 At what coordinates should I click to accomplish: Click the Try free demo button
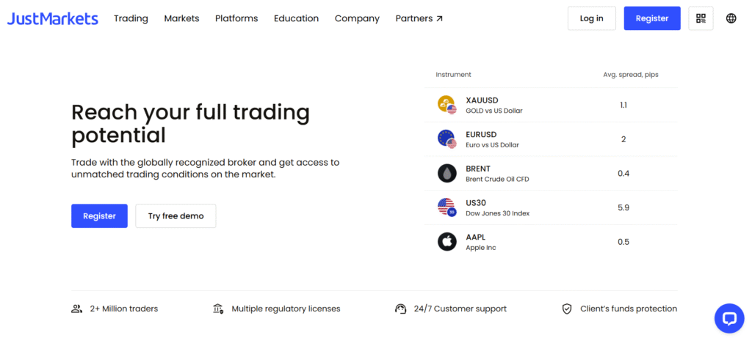pyautogui.click(x=176, y=215)
